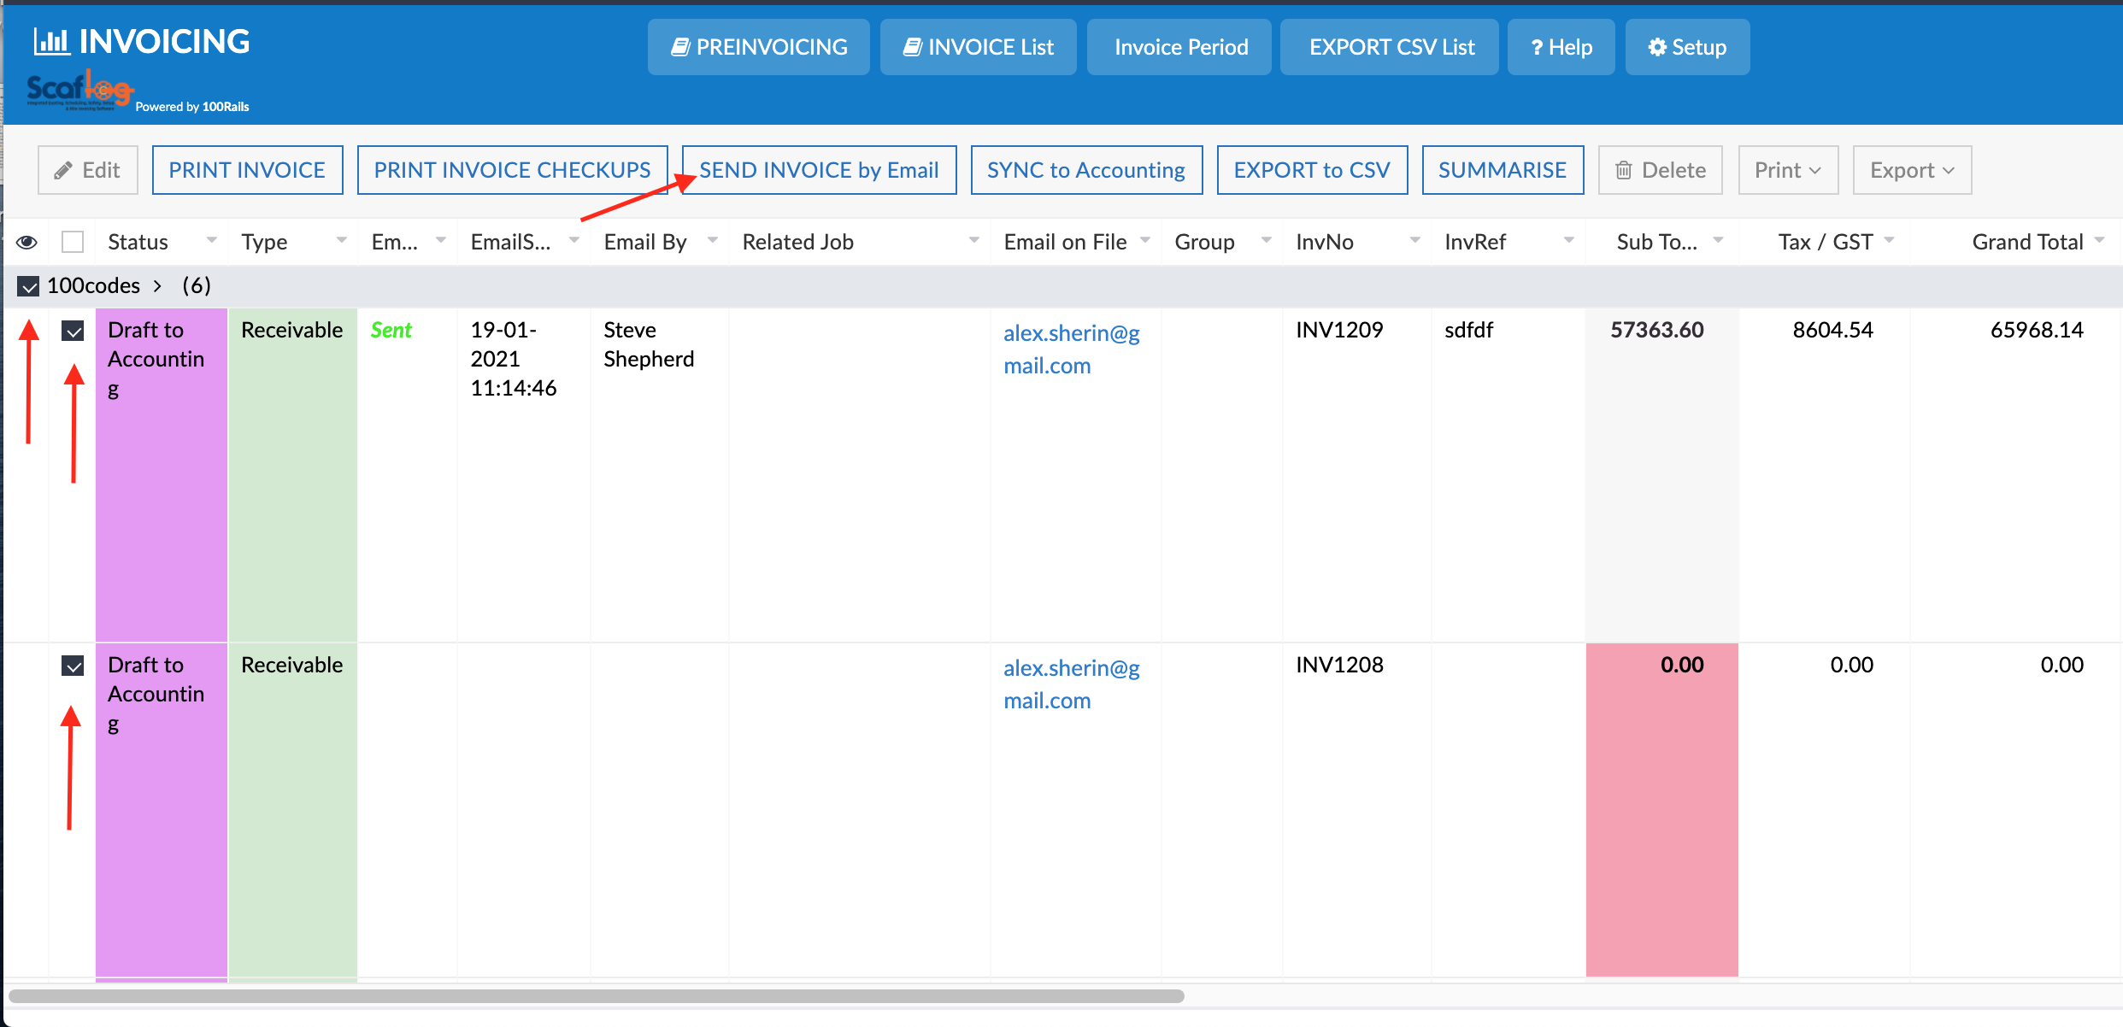Click the horizontal scrollbar at bottom
Viewport: 2123px width, 1027px height.
(596, 996)
